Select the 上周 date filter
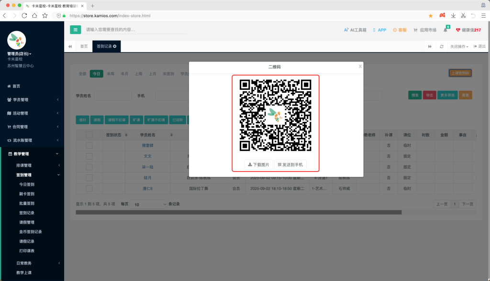Viewport: 490px width, 281px height. (x=138, y=74)
